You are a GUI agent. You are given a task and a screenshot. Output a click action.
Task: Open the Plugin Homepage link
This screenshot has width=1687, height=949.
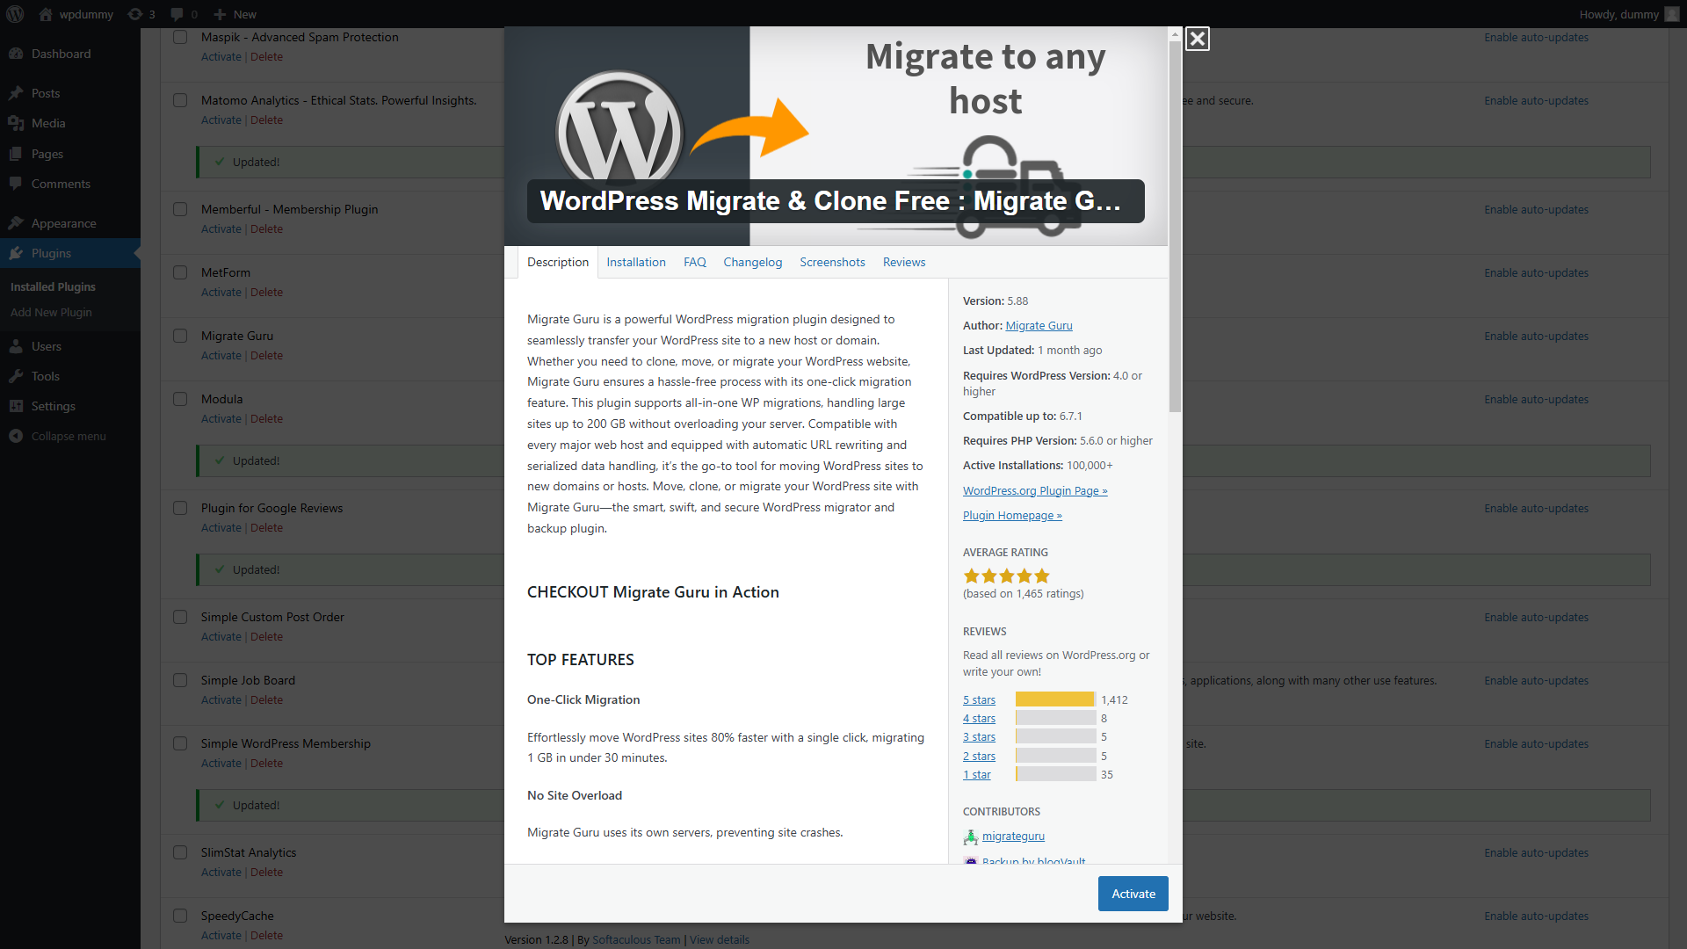[1012, 515]
